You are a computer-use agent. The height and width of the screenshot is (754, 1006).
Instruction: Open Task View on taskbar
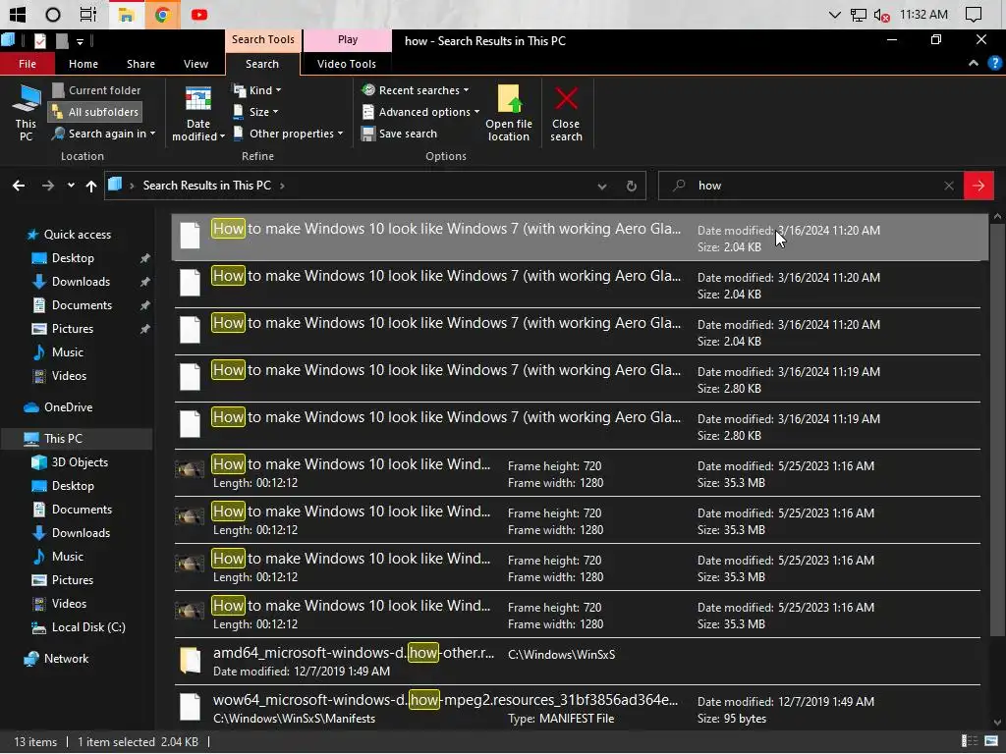click(x=88, y=14)
